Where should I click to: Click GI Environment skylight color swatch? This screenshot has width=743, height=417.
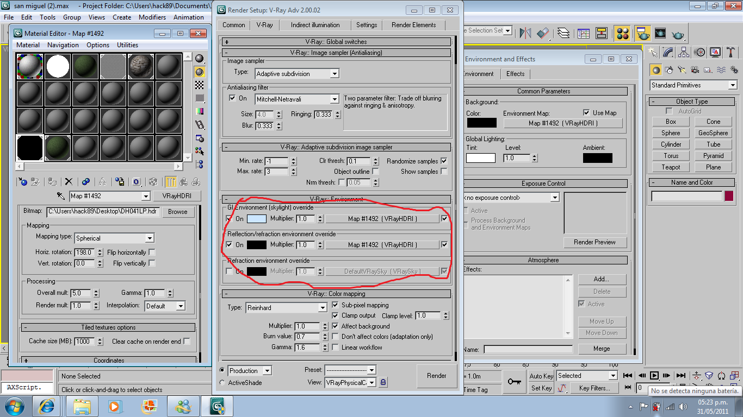click(x=257, y=219)
